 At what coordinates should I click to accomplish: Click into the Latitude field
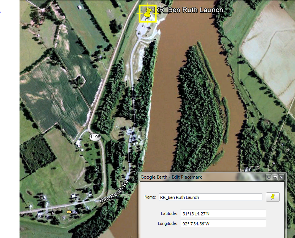coord(223,213)
